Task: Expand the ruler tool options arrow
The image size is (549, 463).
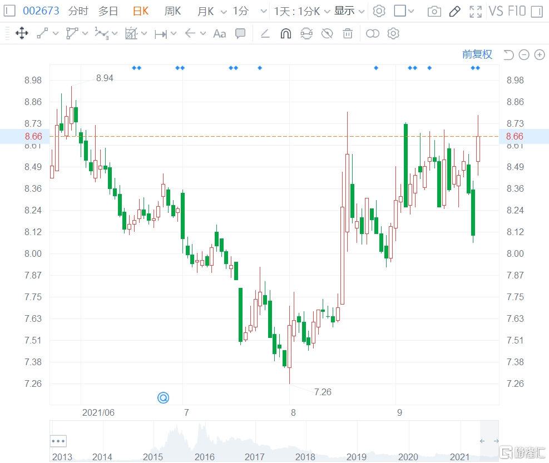Action: coord(144,33)
